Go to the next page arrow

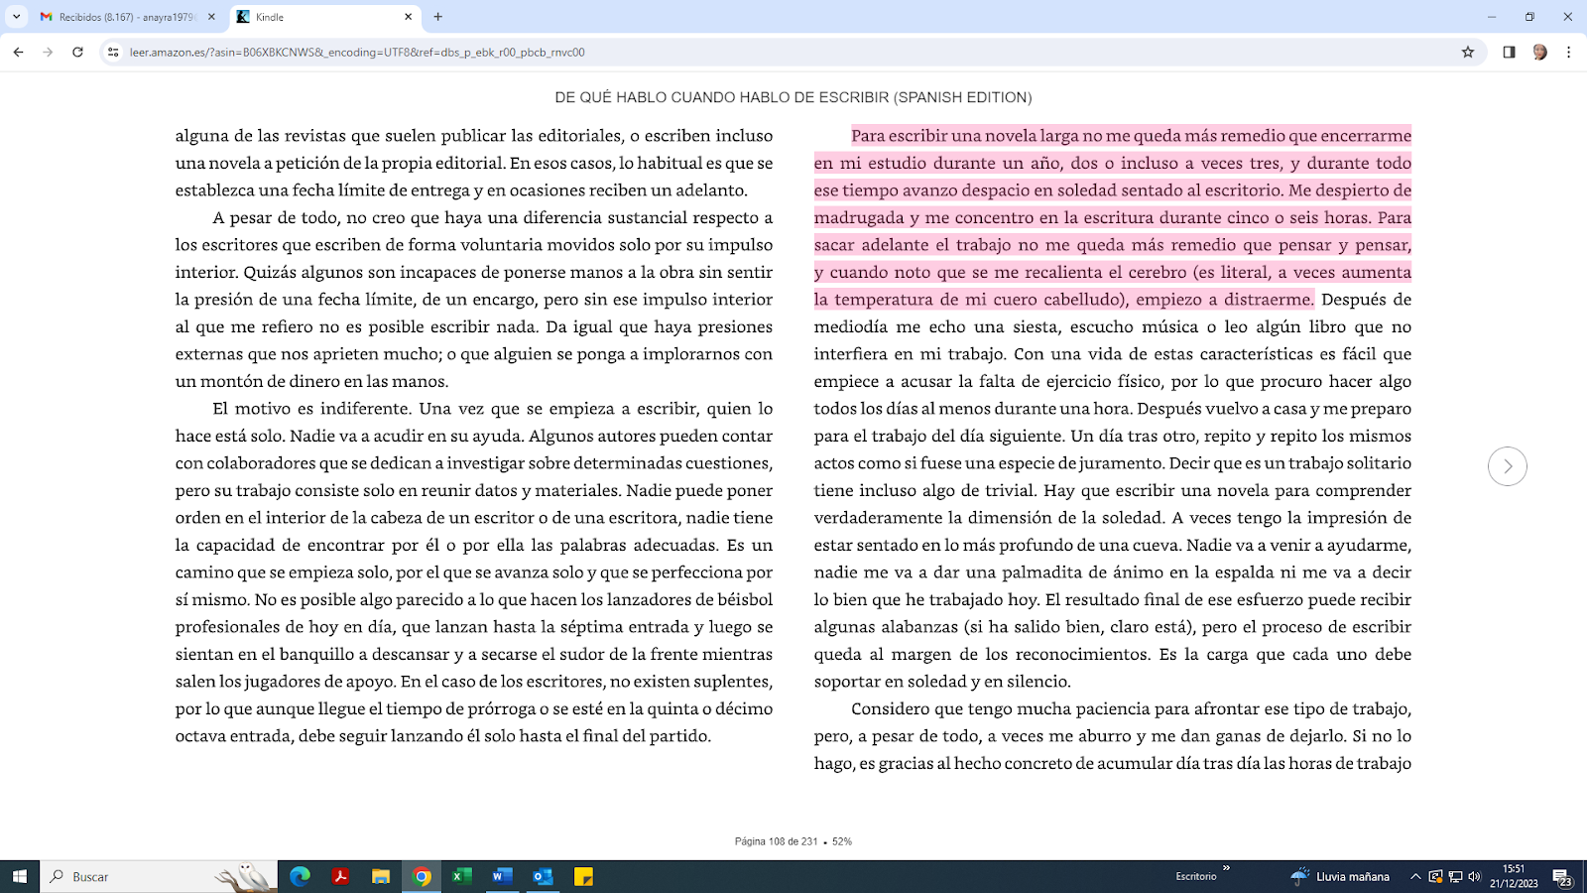1507,466
